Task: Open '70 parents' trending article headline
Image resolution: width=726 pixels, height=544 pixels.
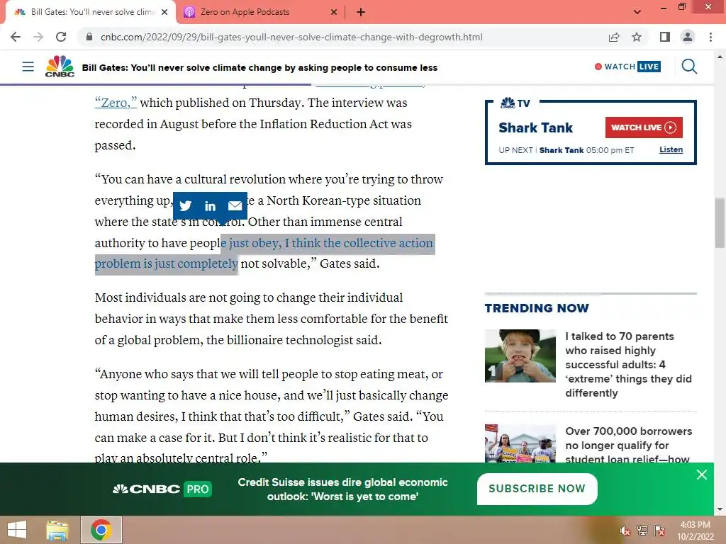Action: (x=628, y=365)
